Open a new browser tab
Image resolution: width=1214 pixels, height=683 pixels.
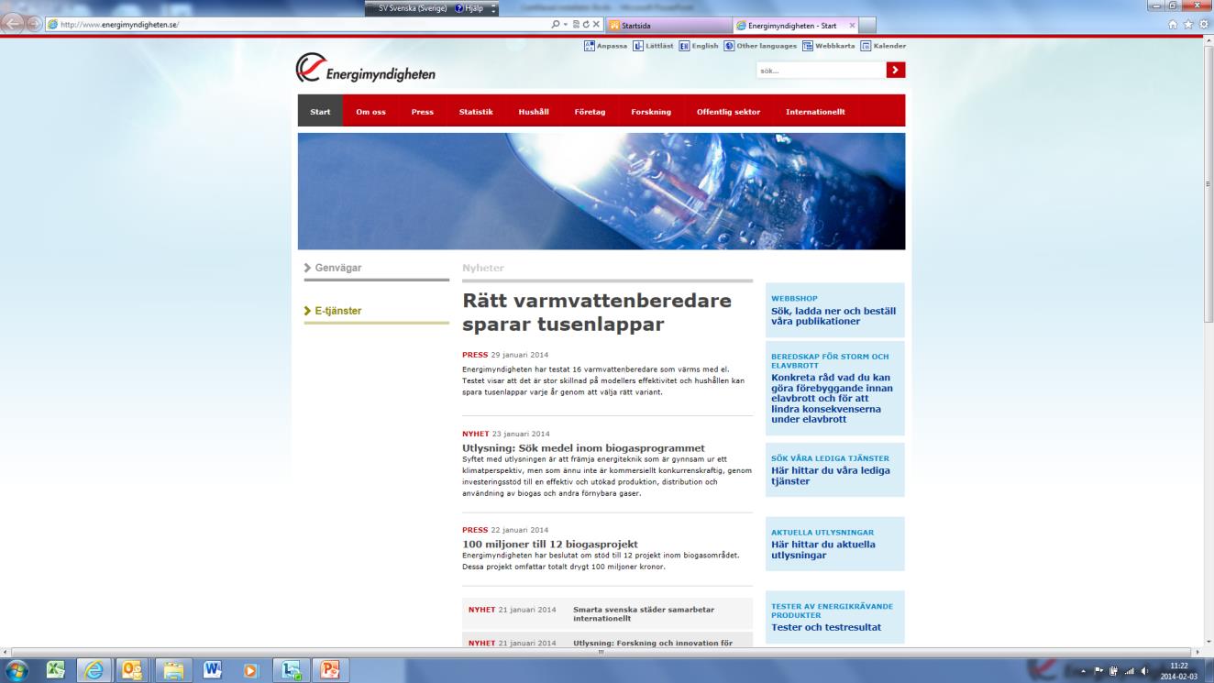coord(868,25)
